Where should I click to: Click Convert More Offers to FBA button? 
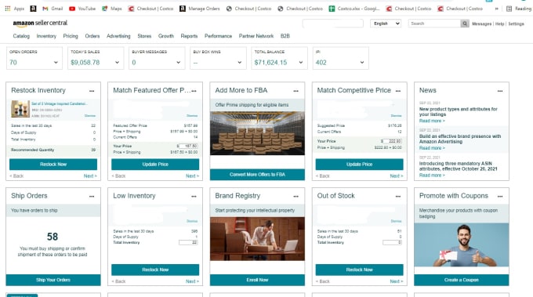(257, 175)
